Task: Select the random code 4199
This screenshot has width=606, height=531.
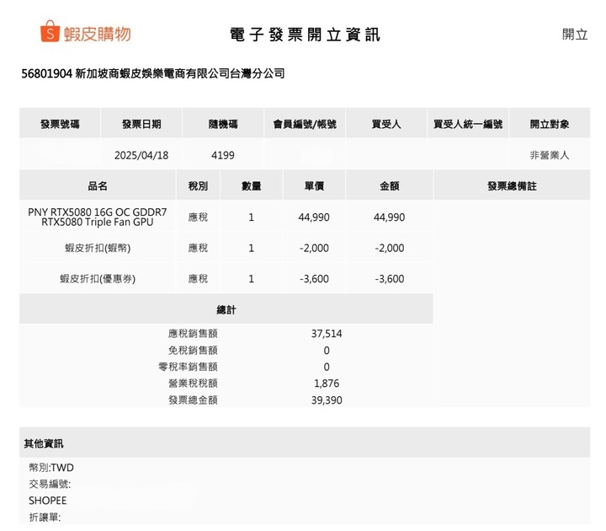Action: tap(223, 156)
